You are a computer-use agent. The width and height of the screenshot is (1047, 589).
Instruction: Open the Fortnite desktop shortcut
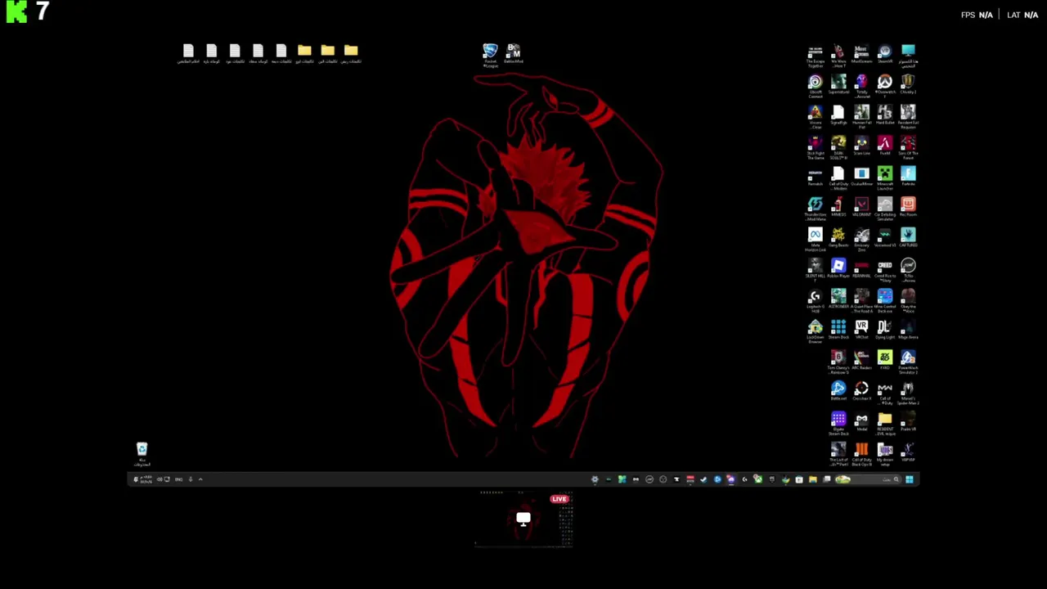(908, 178)
